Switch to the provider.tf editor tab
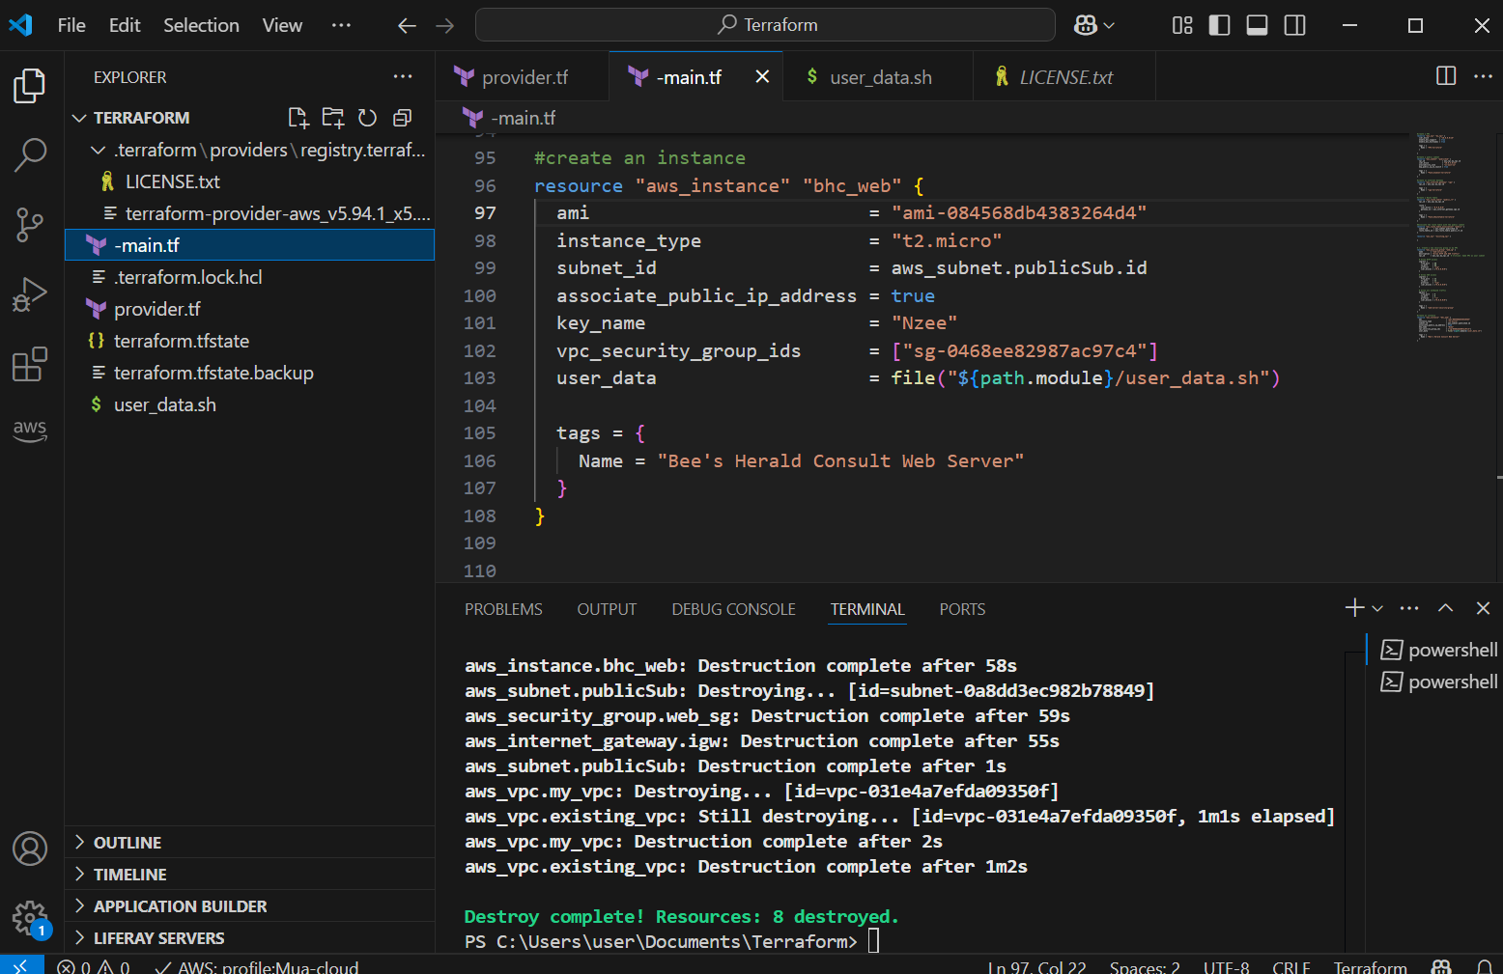 coord(523,77)
